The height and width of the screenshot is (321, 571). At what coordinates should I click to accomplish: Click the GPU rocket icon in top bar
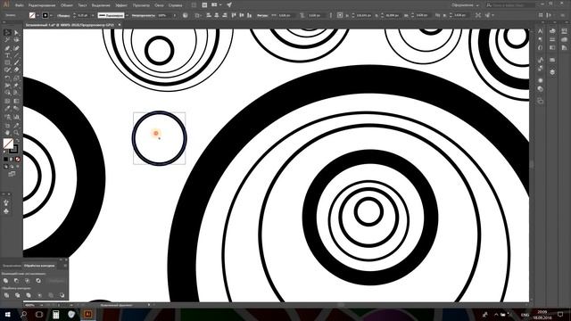click(229, 4)
